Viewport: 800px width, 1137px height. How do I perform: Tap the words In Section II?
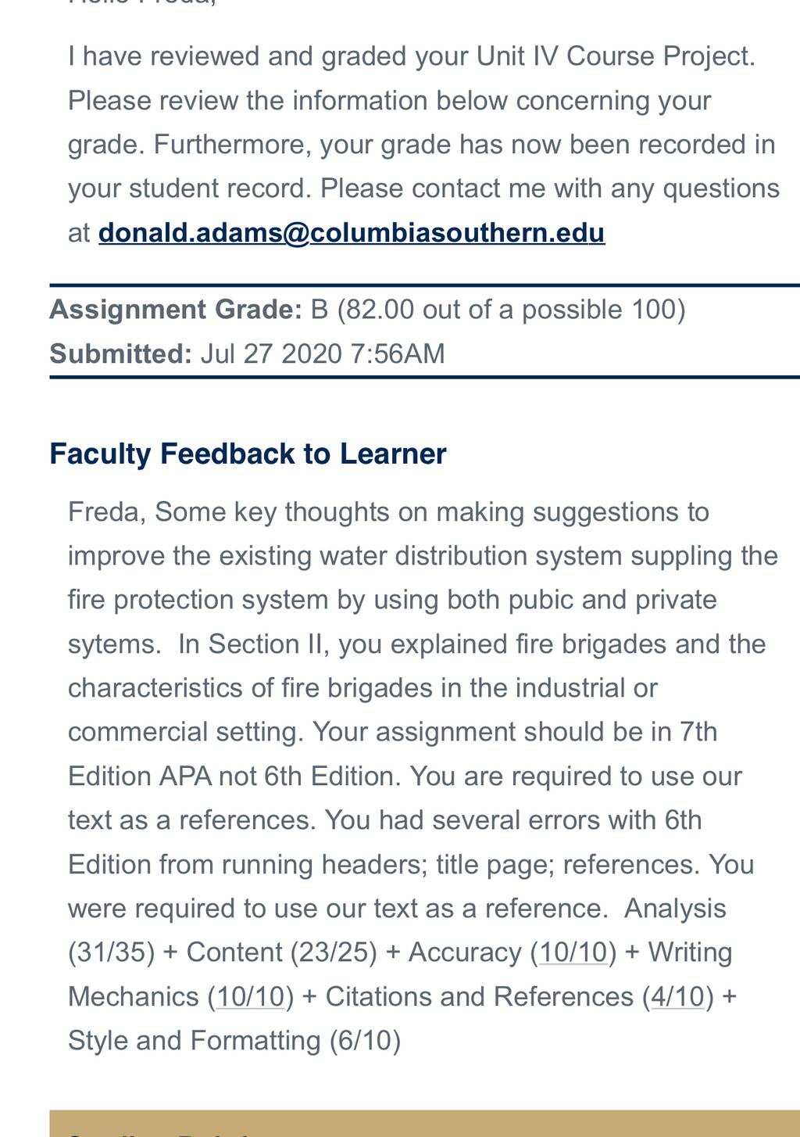(x=245, y=644)
